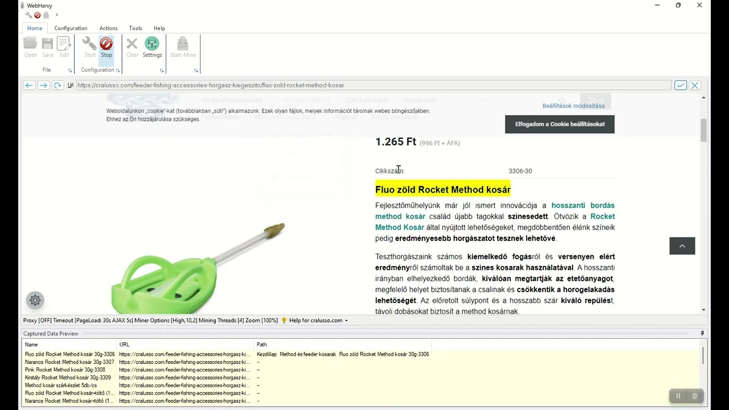The width and height of the screenshot is (729, 410).
Task: Go forward in the browser
Action: pos(43,85)
